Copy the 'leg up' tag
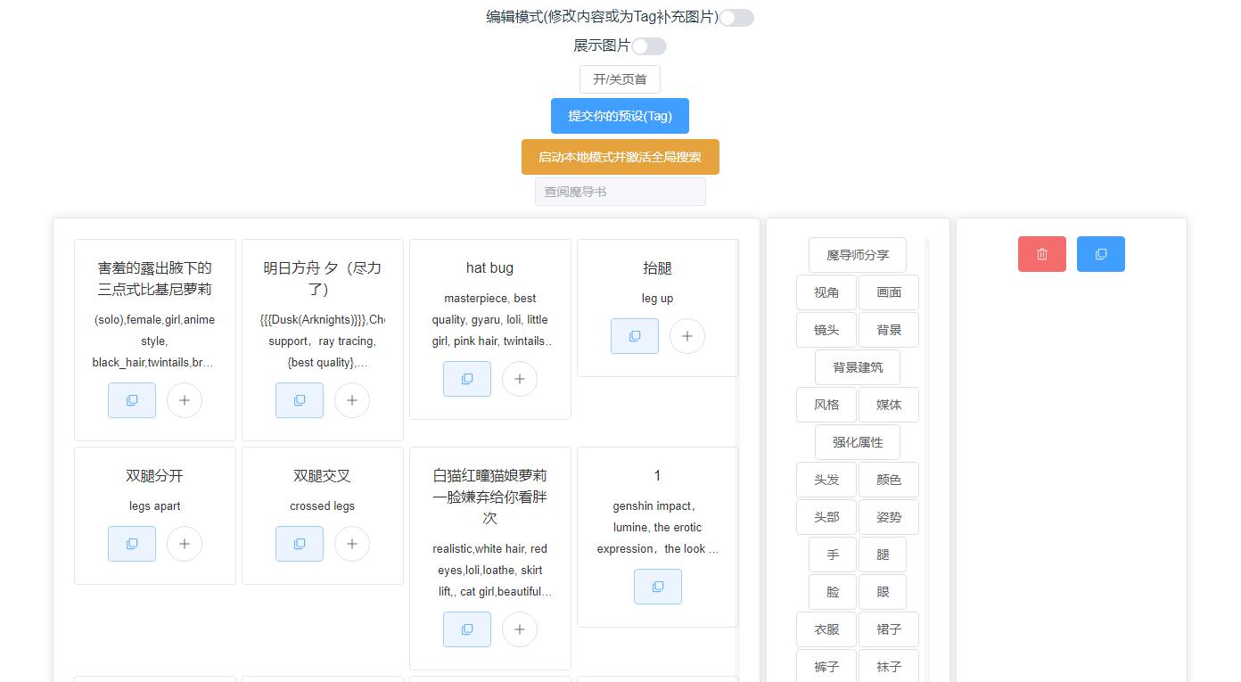Screen dimensions: 1241x682 pyautogui.click(x=634, y=336)
